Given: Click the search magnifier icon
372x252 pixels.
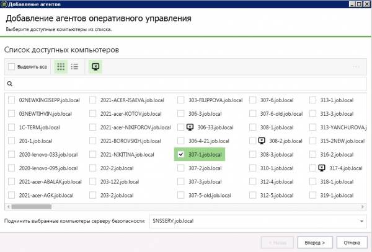Looking at the screenshot, I should (11, 83).
